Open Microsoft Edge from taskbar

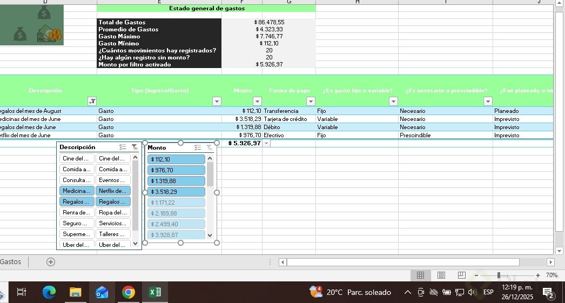click(49, 292)
